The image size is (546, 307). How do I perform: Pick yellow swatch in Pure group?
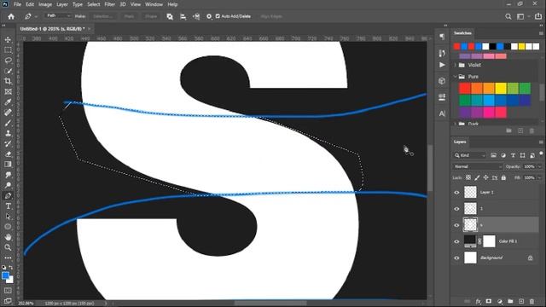501,89
